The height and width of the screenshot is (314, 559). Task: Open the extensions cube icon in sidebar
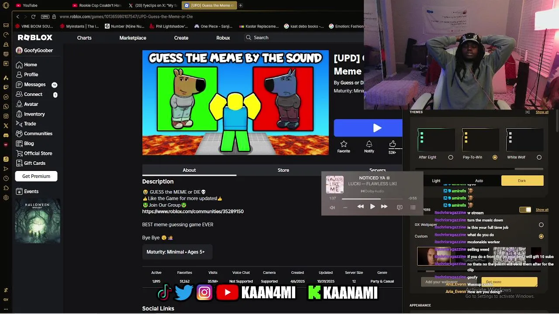click(x=6, y=188)
